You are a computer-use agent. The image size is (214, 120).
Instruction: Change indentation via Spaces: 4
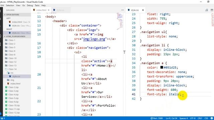pyautogui.click(x=184, y=118)
